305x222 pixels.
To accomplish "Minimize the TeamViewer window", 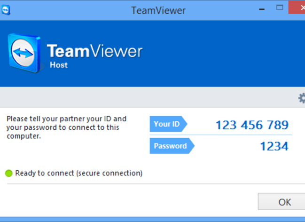I will pyautogui.click(x=262, y=9).
